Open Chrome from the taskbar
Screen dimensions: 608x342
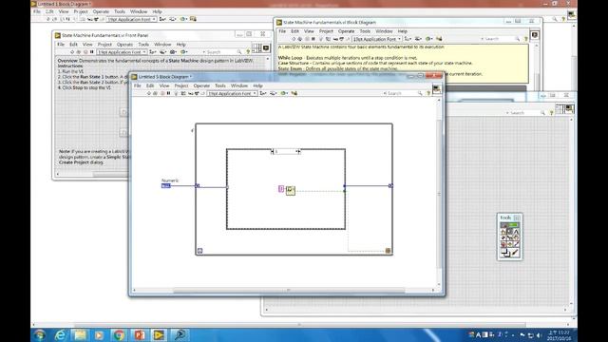[x=119, y=335]
